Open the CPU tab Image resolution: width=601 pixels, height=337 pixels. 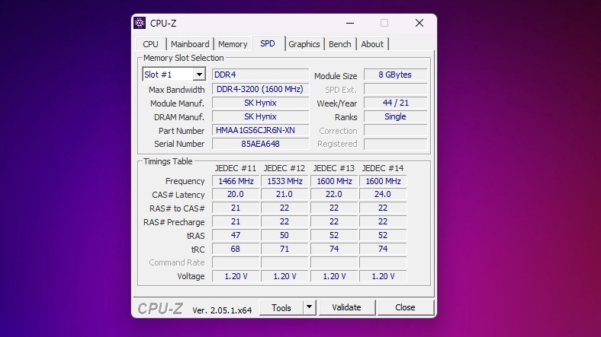point(151,44)
